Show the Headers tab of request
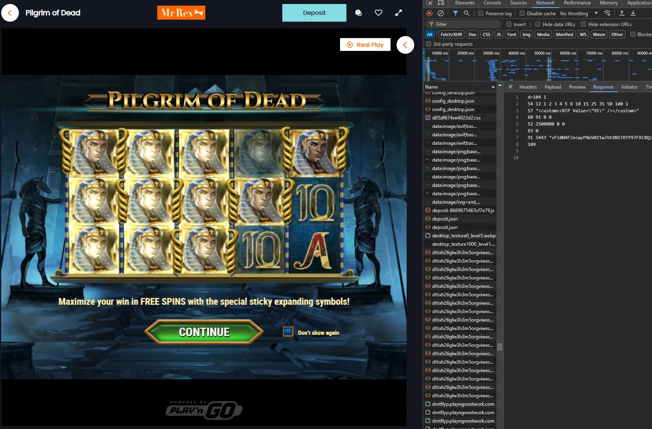Viewport: 652px width, 429px height. [528, 87]
